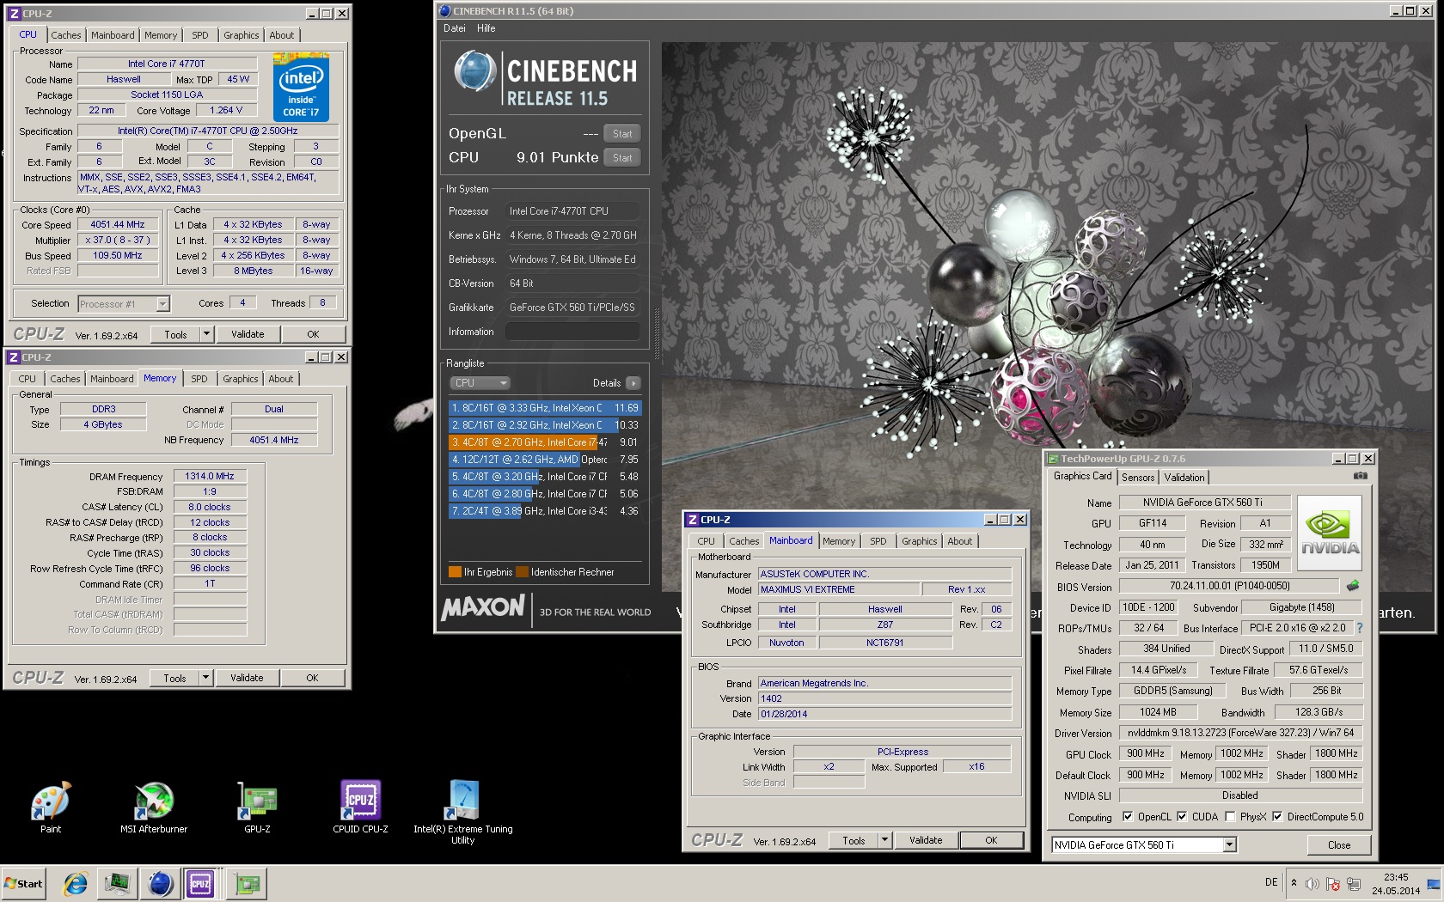This screenshot has height=902, width=1444.
Task: Click GPU-Z screenshot camera icon
Action: tap(1360, 475)
